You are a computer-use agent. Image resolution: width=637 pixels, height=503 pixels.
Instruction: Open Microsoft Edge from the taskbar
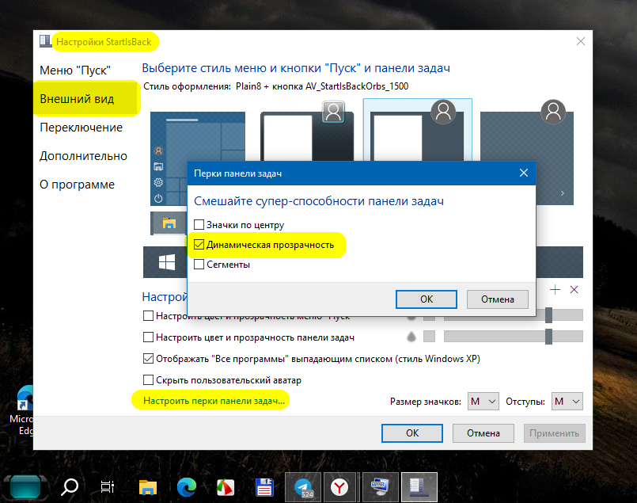[x=187, y=486]
